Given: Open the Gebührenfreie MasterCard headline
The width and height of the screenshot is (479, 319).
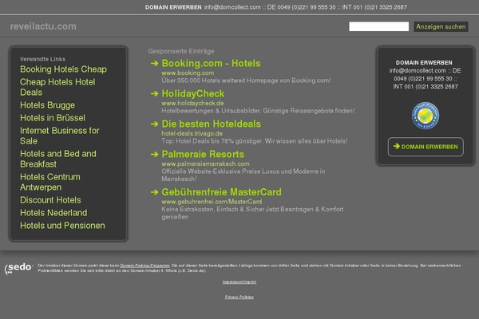Looking at the screenshot, I should [221, 192].
